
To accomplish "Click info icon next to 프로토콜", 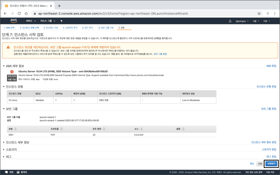I will [61, 129].
